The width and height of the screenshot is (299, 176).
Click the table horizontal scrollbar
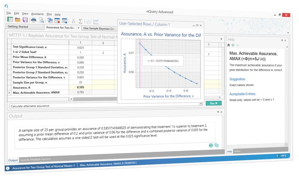(95, 99)
